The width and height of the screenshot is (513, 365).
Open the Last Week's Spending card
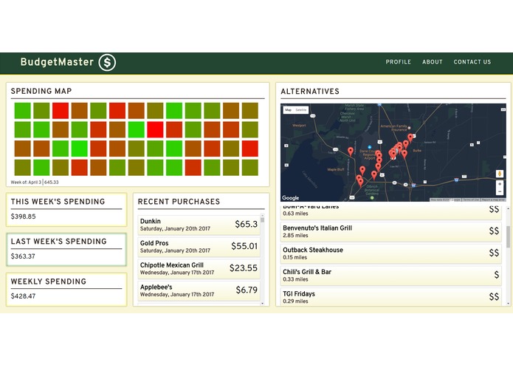tap(66, 250)
